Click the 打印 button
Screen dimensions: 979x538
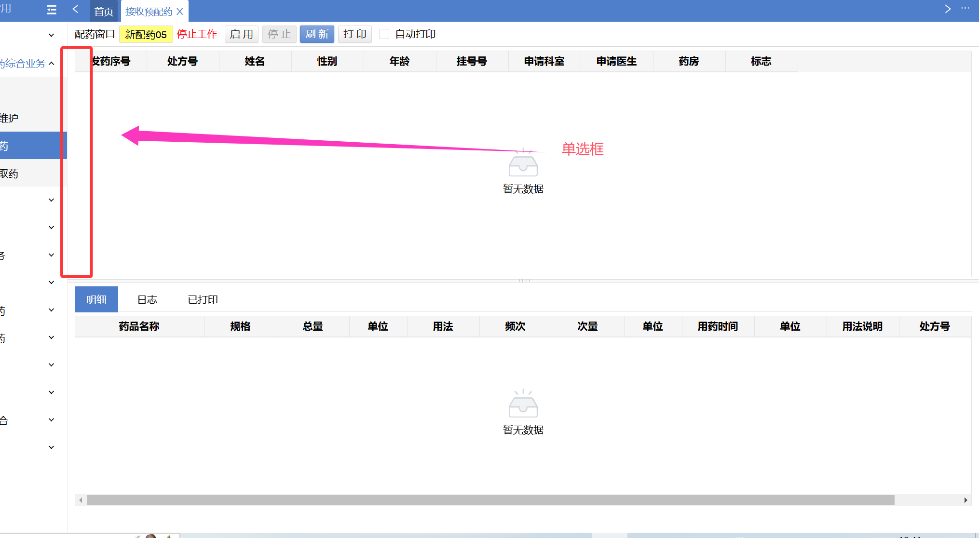(355, 34)
